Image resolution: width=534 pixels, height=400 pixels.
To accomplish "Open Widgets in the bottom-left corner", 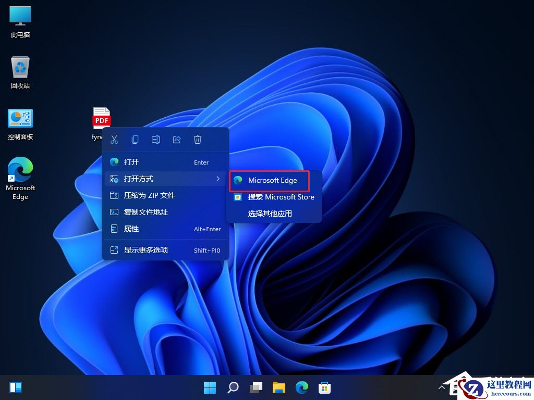I will [x=16, y=387].
